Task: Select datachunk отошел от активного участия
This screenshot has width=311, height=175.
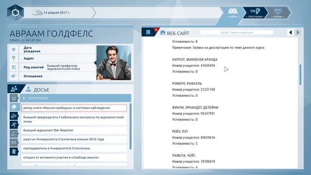Action: pyautogui.click(x=74, y=157)
